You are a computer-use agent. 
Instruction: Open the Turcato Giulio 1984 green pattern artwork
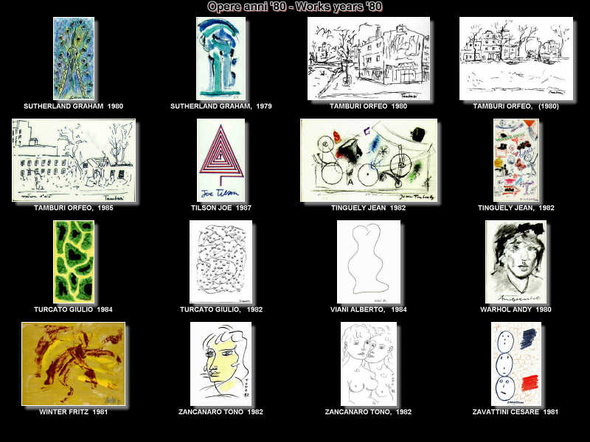(x=73, y=262)
